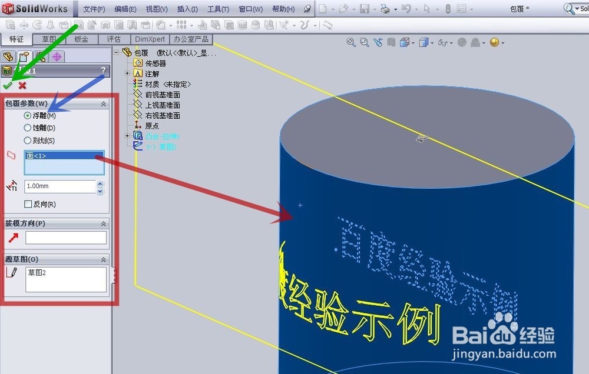Open the 编辑(E) menu
The height and width of the screenshot is (374, 589).
pyautogui.click(x=125, y=9)
